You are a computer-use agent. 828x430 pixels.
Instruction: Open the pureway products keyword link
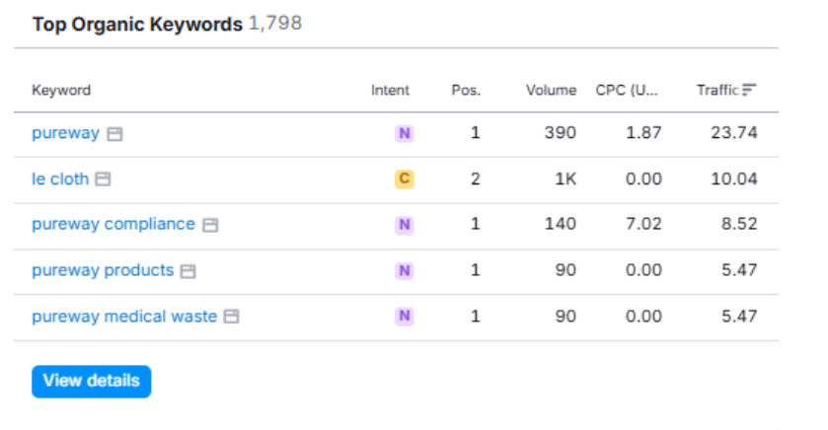[103, 270]
